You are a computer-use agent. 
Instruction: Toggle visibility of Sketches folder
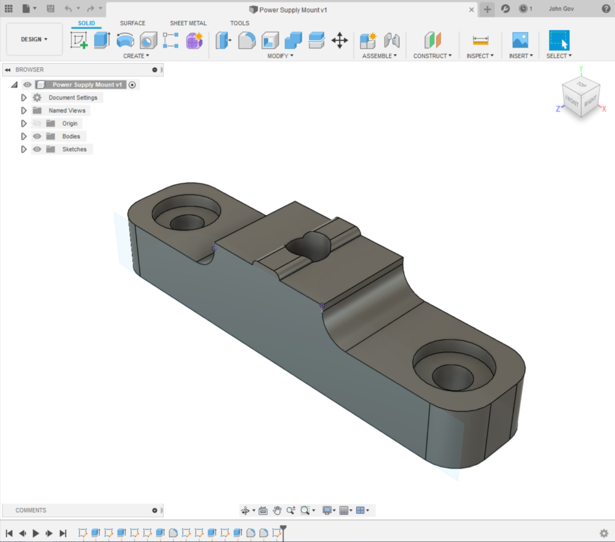pos(37,149)
